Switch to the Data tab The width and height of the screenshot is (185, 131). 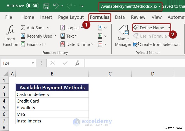point(120,17)
